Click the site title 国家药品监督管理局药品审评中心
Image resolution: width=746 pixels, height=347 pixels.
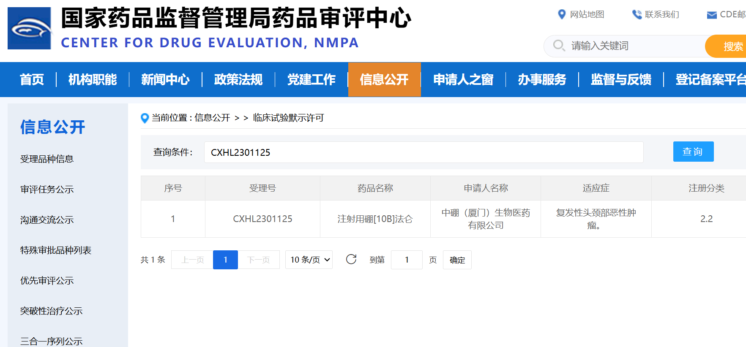(236, 18)
